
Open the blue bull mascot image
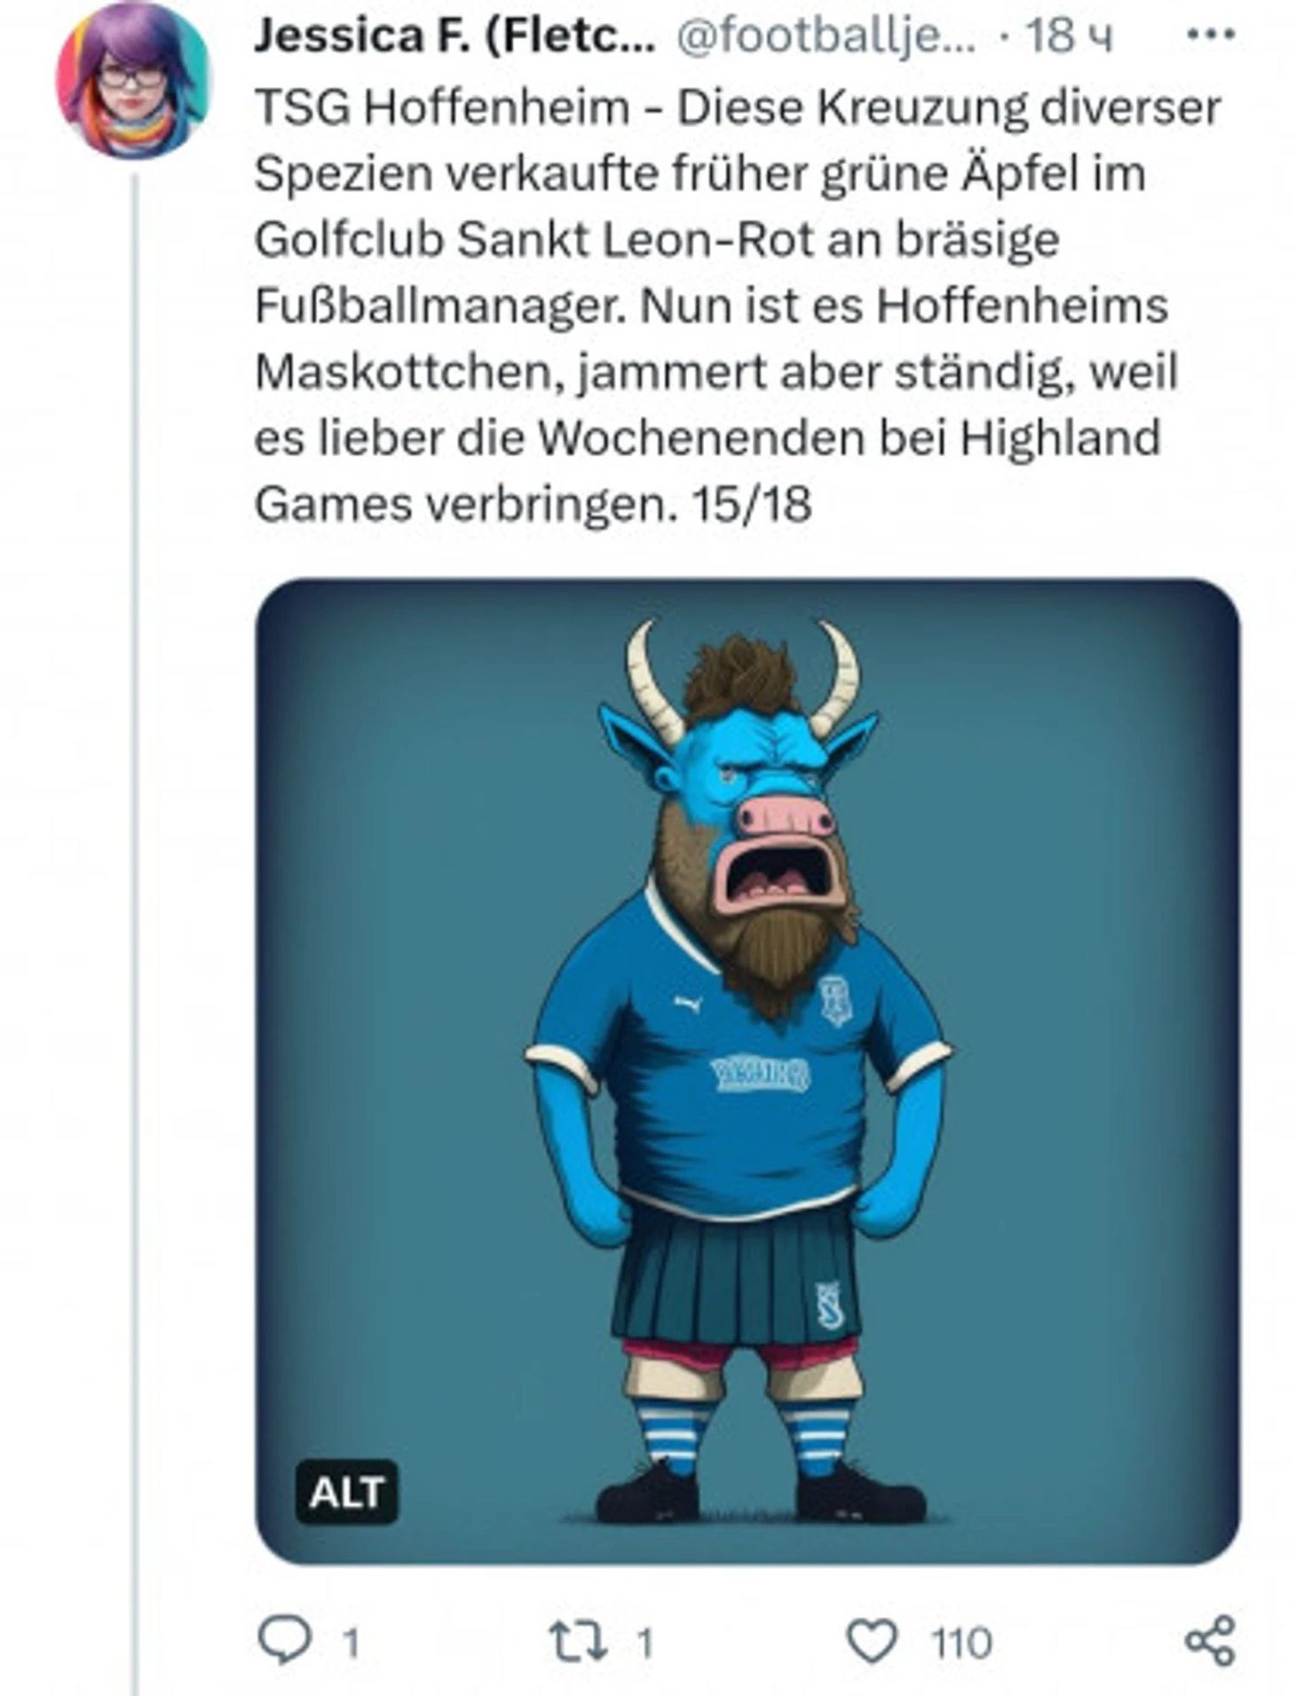point(747,1071)
